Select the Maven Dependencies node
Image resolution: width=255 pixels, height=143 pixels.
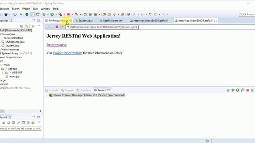point(11,57)
